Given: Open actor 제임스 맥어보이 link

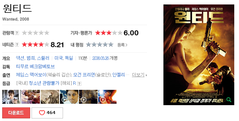Looking at the screenshot, I should pyautogui.click(x=31, y=75).
